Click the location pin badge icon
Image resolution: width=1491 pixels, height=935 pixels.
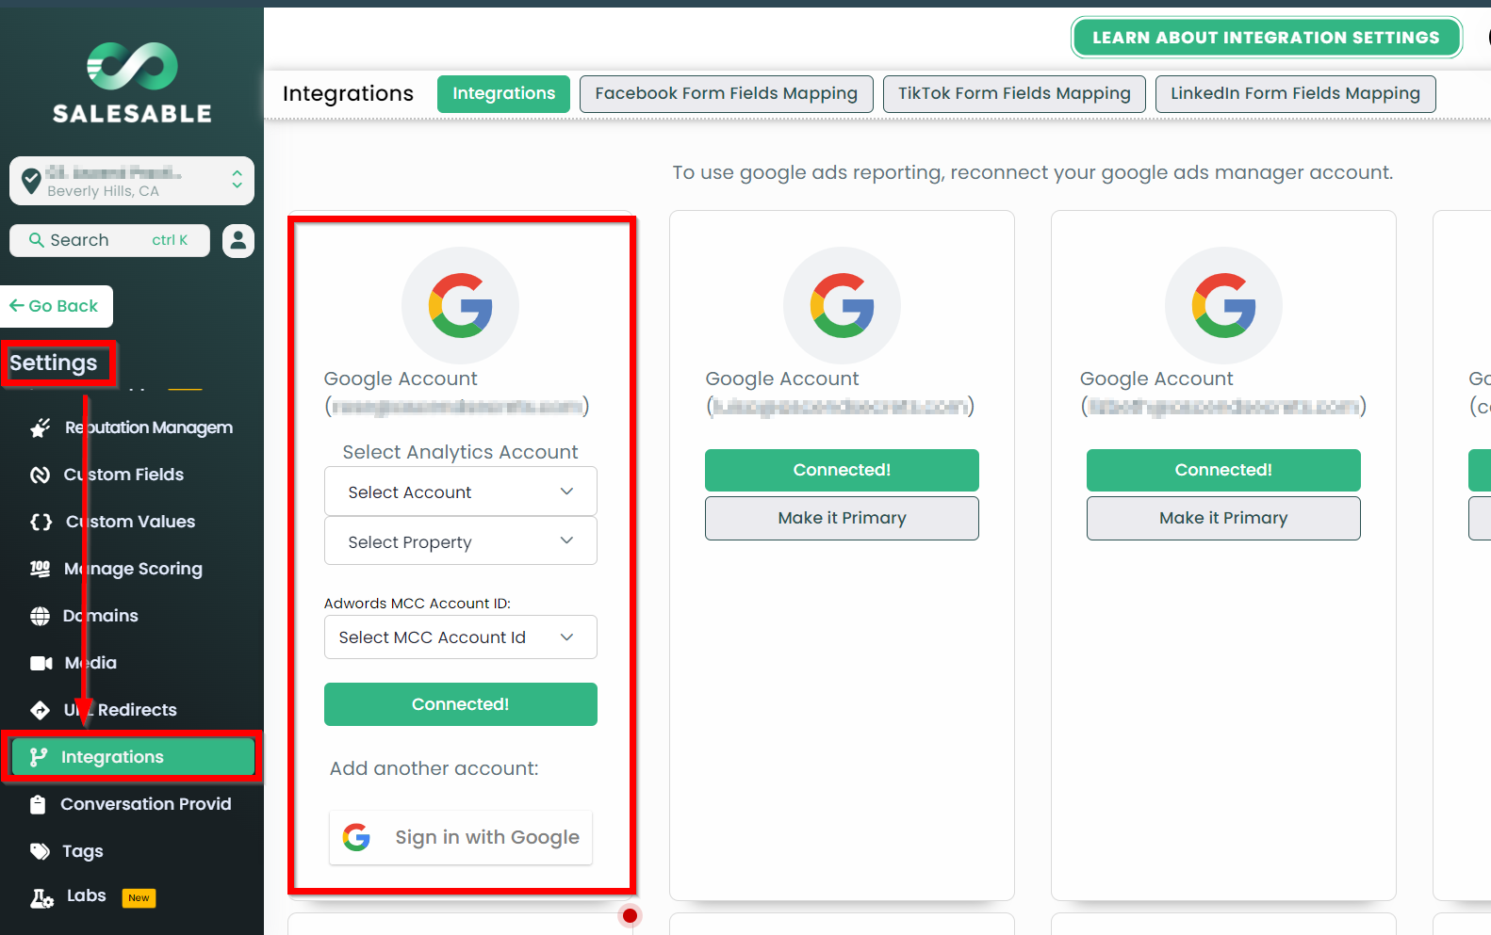pyautogui.click(x=31, y=179)
